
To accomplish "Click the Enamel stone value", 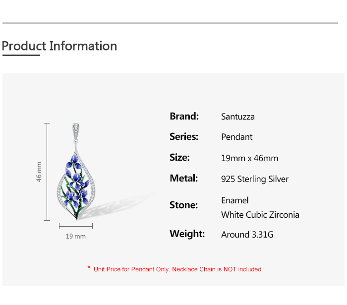I will pyautogui.click(x=234, y=200).
